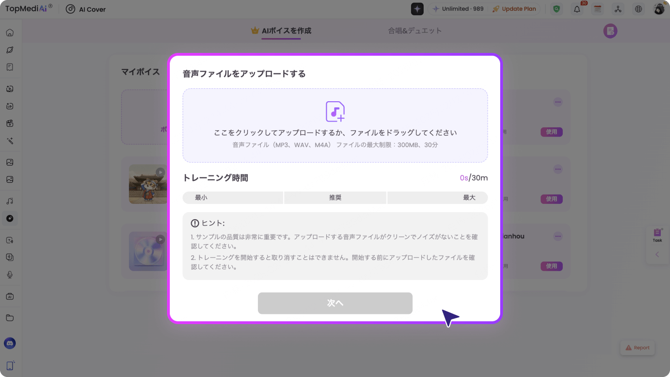The width and height of the screenshot is (670, 377).
Task: Open the language globe icon in the top bar
Action: tap(638, 9)
